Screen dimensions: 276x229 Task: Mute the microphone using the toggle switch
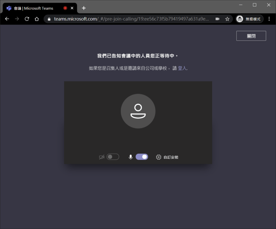click(x=142, y=157)
